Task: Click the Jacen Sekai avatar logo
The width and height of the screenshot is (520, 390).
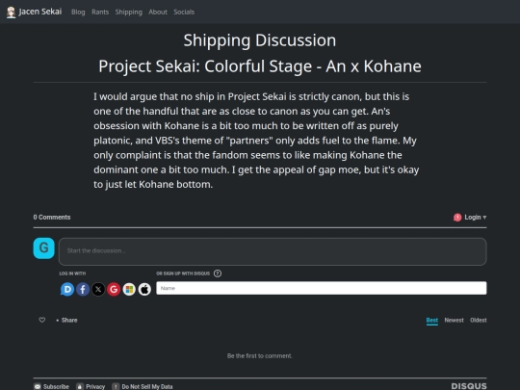Action: tap(11, 13)
